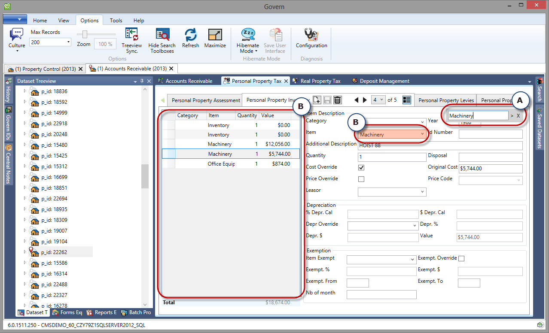549x333 pixels.
Task: Check the Exempt. Override box
Action: coord(461,258)
